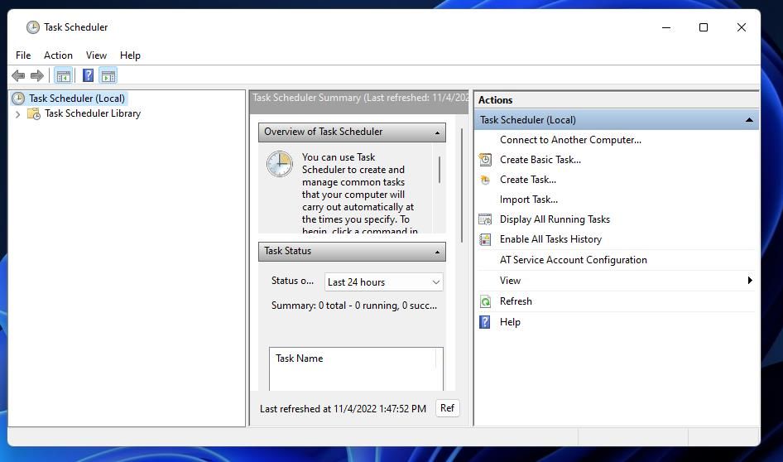Click Refresh in the Actions pane
Viewport: 783px width, 462px height.
516,301
